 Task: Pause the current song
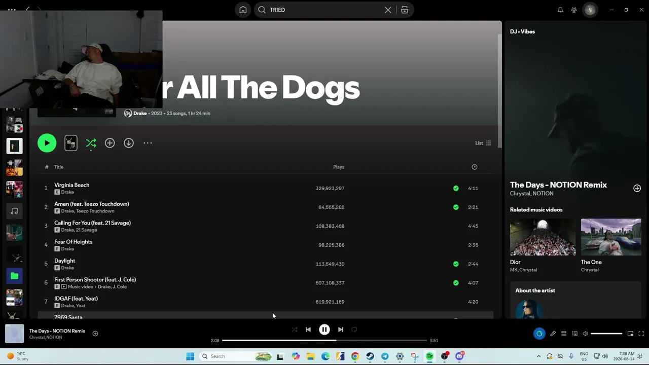(x=324, y=330)
